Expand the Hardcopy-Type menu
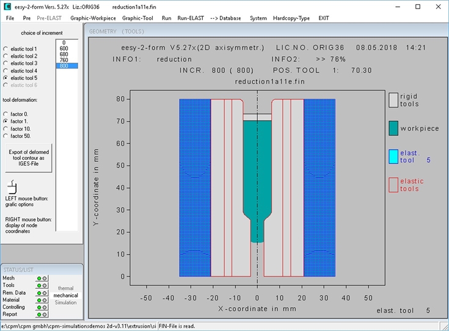The image size is (449, 331). coord(292,18)
